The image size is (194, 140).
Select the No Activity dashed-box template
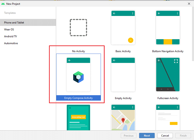coord(79,27)
